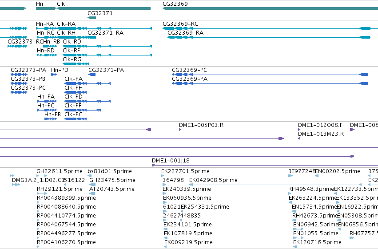Click the Clk gene span bar
378x249 pixels.
(104, 8)
